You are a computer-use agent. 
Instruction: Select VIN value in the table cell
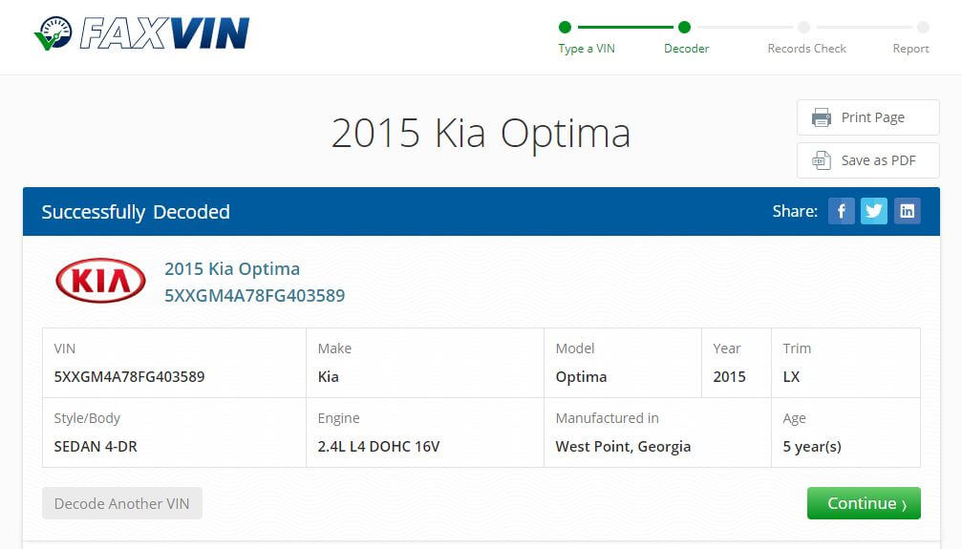pyautogui.click(x=130, y=376)
